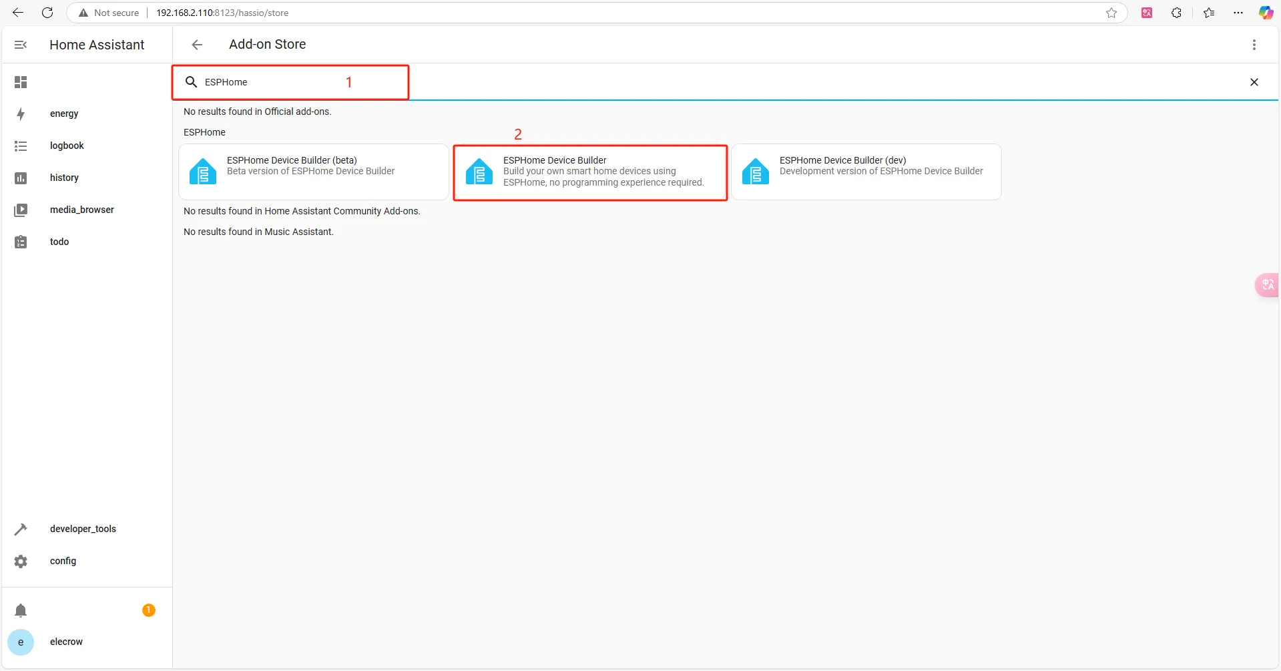Click the history chart icon
The width and height of the screenshot is (1281, 671).
point(21,178)
